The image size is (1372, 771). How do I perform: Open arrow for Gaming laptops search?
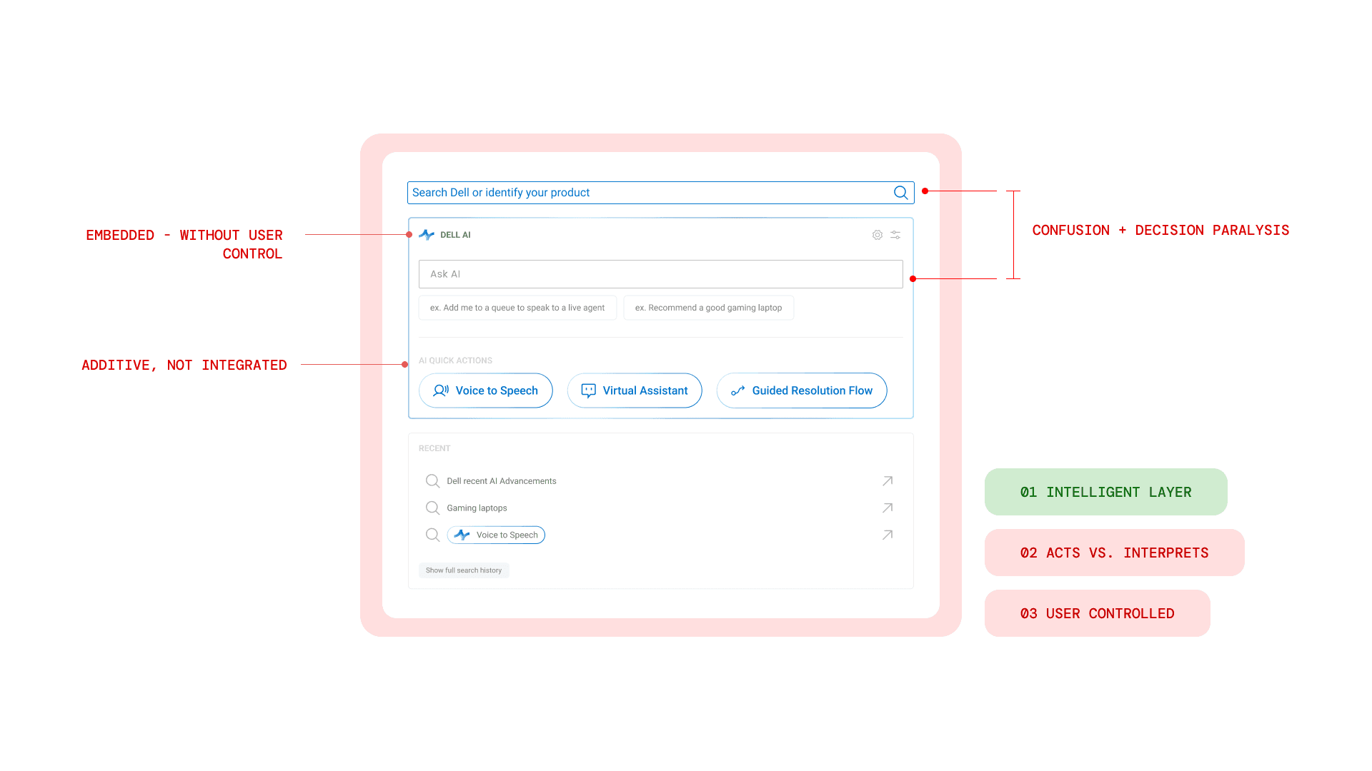tap(888, 508)
